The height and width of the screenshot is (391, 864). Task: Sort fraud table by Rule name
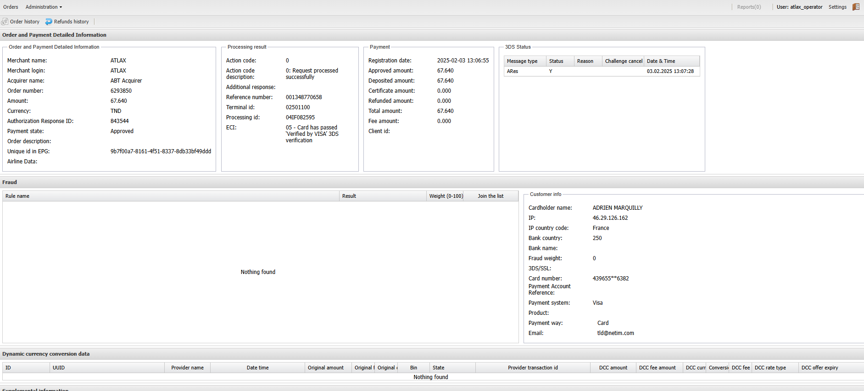click(x=17, y=196)
